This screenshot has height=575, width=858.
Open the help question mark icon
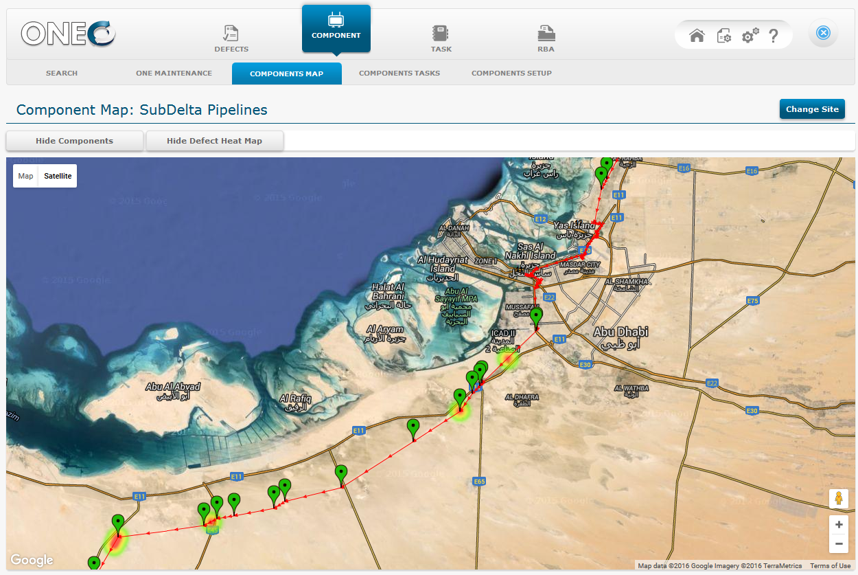point(774,36)
